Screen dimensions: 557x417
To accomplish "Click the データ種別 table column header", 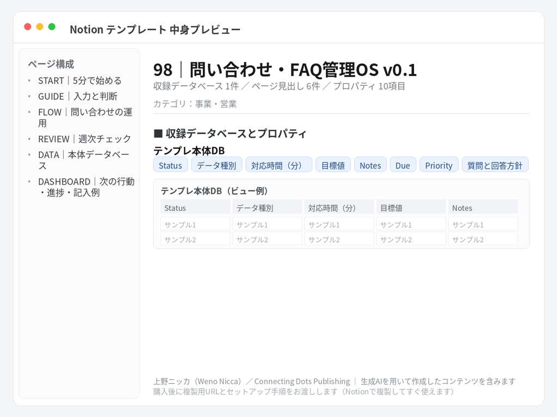I will [x=268, y=207].
